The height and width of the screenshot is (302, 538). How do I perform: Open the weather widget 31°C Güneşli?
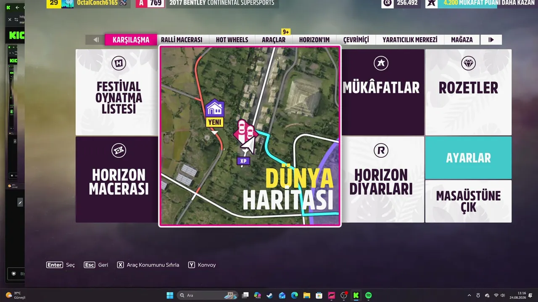pos(16,295)
